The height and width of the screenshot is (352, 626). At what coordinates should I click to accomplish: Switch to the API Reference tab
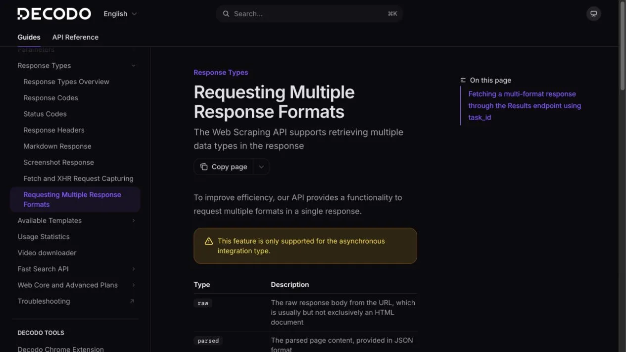click(75, 37)
